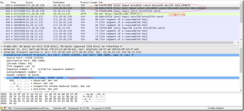Sort by the Time column header
The width and height of the screenshot is (244, 111).
click(x=13, y=3)
